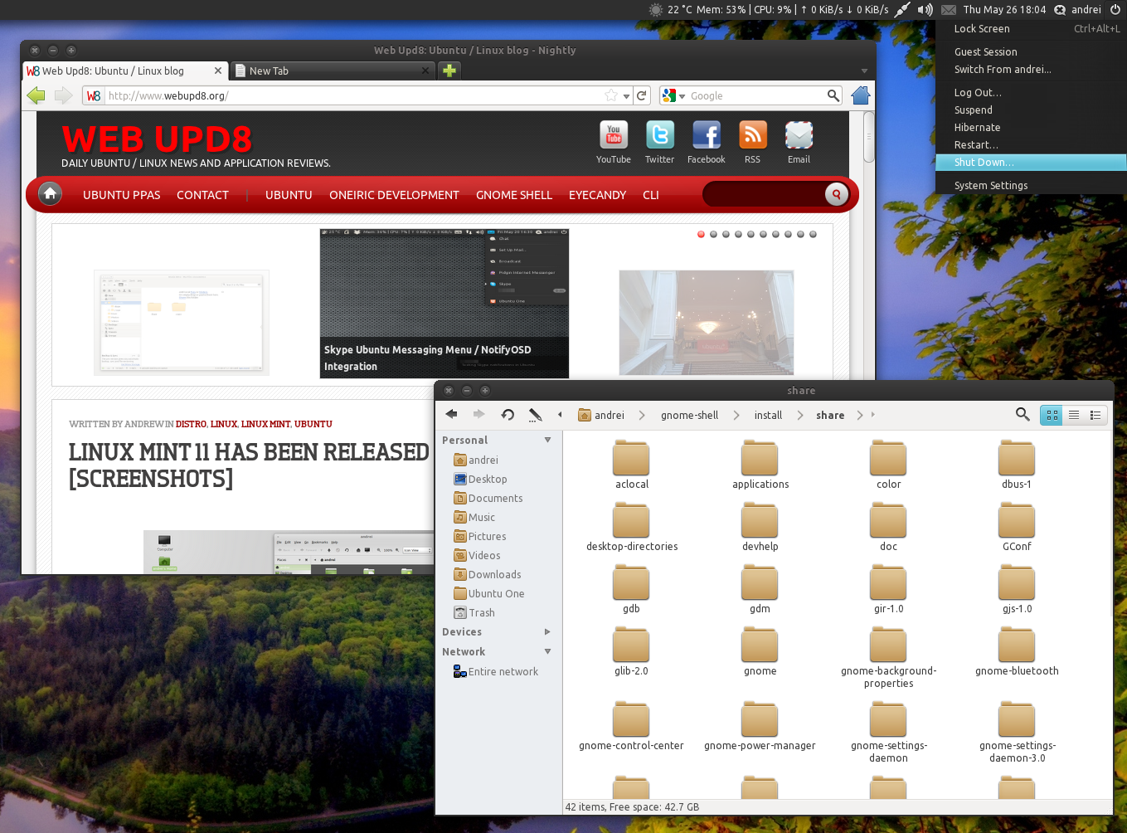The width and height of the screenshot is (1127, 833).
Task: Open System Settings from the menu
Action: [x=1031, y=185]
